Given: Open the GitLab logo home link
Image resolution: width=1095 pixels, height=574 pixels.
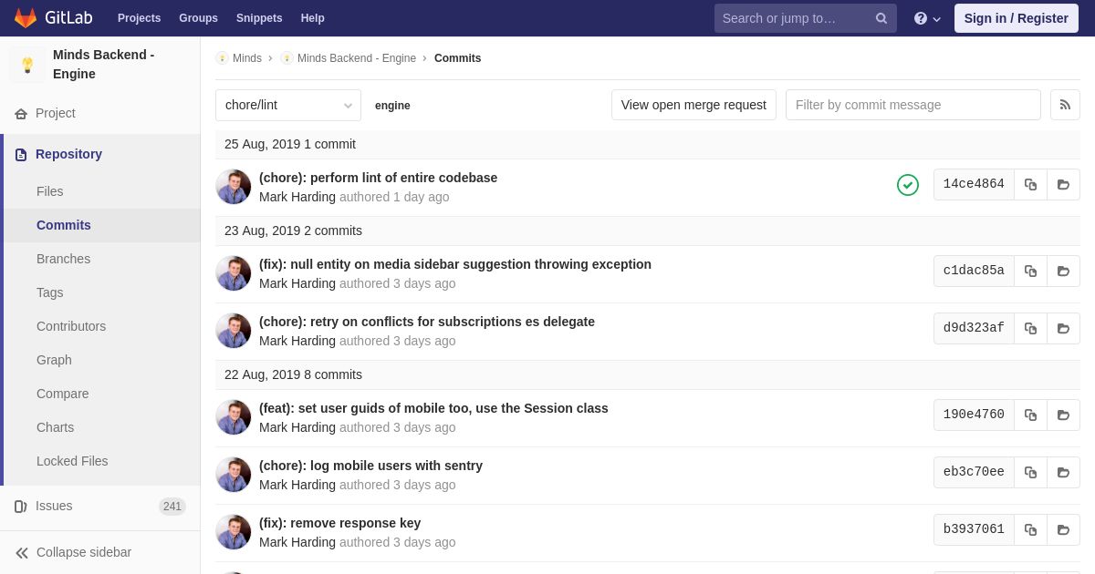Looking at the screenshot, I should [x=52, y=18].
